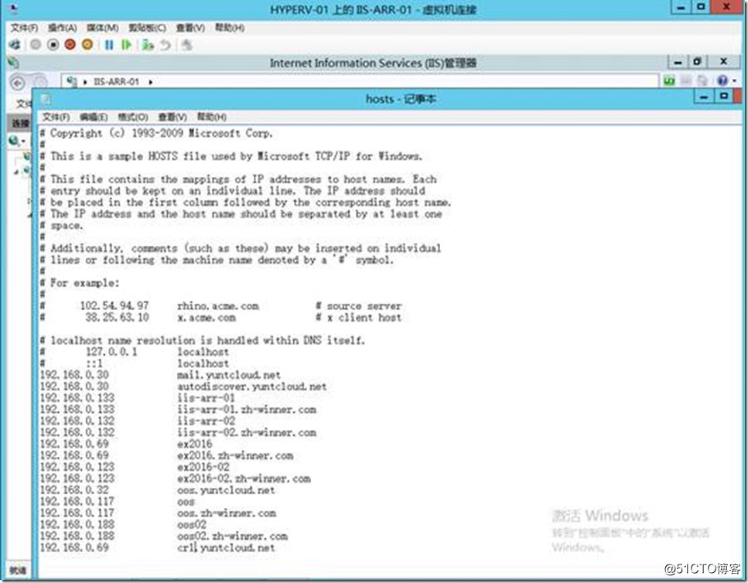Open 操作(A) menu in VM connection
Image resolution: width=748 pixels, height=583 pixels.
62,28
